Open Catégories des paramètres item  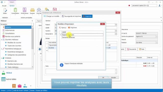17,55
